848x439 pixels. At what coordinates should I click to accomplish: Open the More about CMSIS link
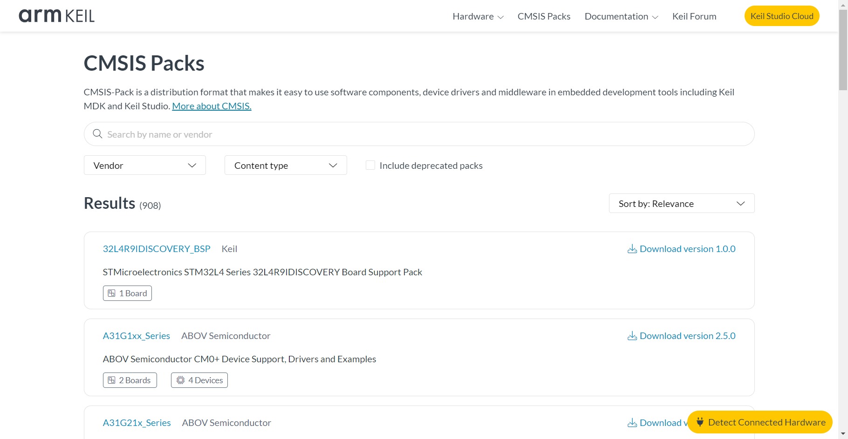tap(212, 106)
